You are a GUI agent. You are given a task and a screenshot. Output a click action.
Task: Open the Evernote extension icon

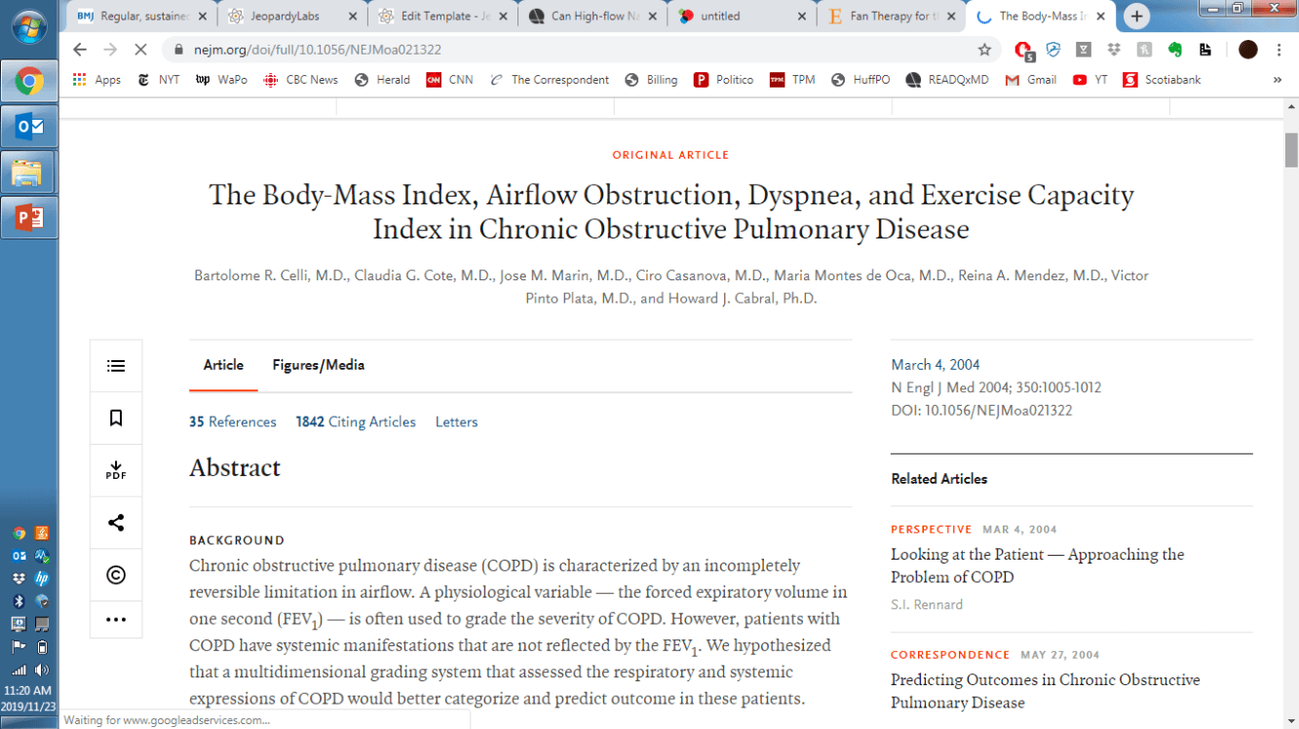[x=1175, y=50]
